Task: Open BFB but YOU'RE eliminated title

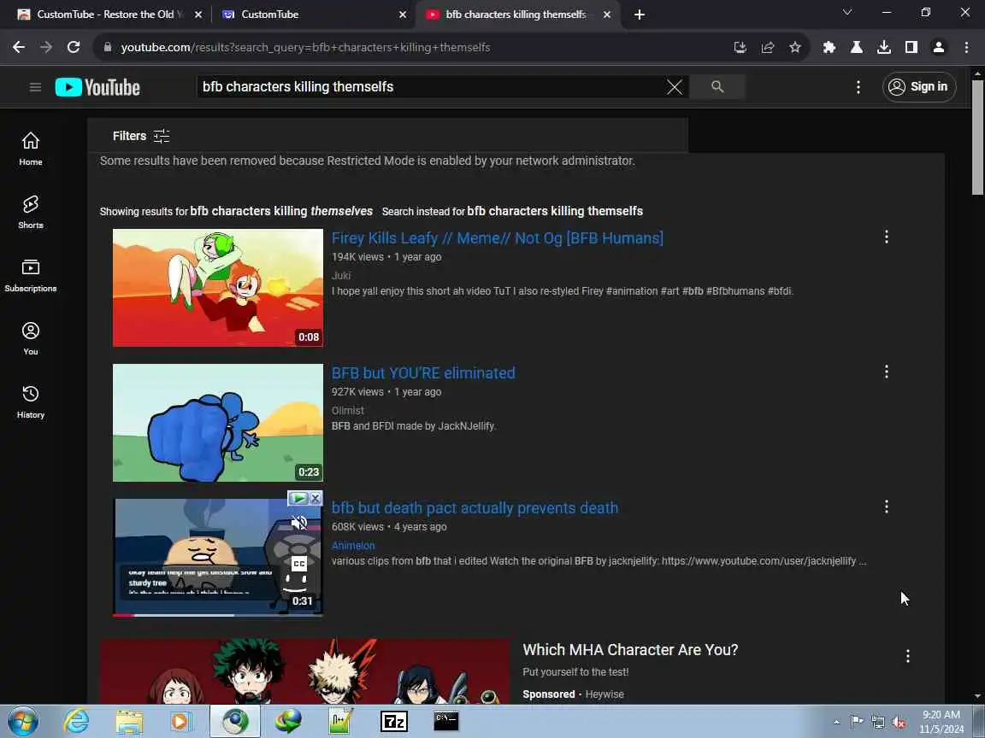Action: click(x=423, y=372)
